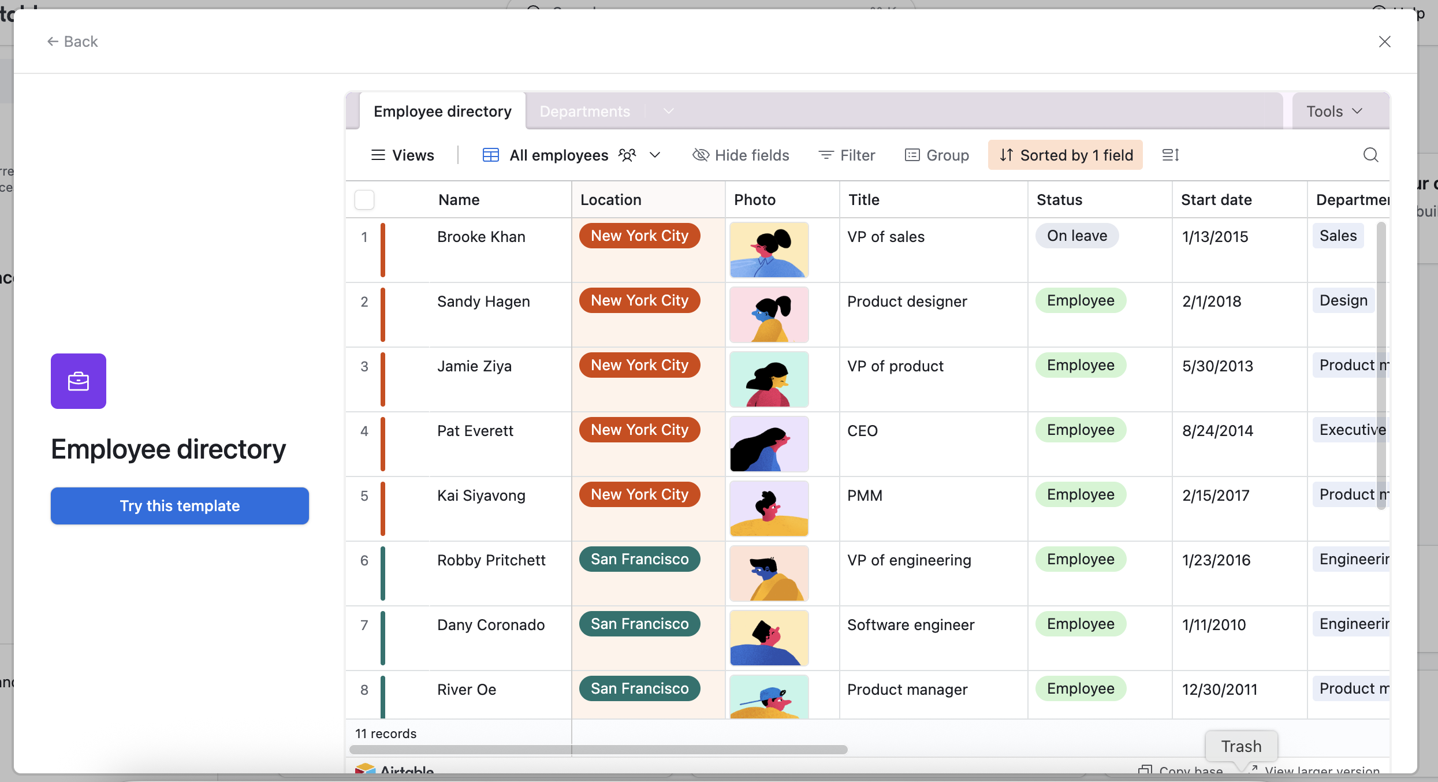Click Sorted by 1 field button
This screenshot has height=782, width=1438.
point(1065,155)
